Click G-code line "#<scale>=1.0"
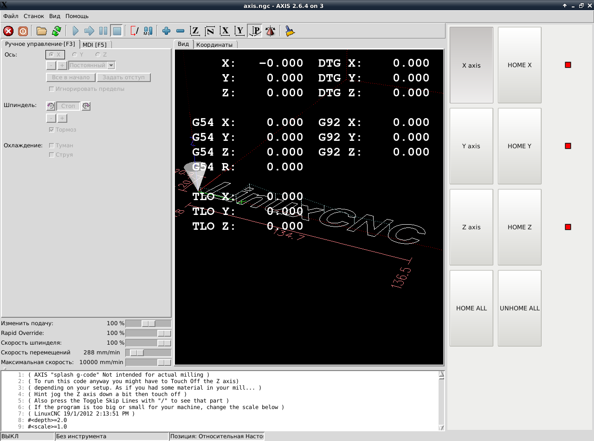Image resolution: width=594 pixels, height=441 pixels. pos(47,427)
